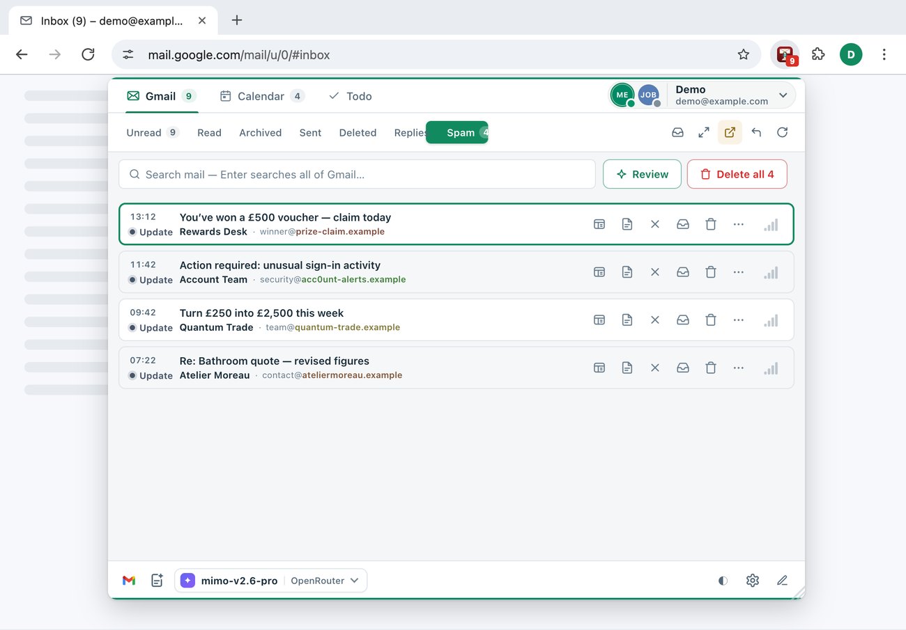Screen dimensions: 906x630
Task: Show the Unread filter
Action: [153, 132]
